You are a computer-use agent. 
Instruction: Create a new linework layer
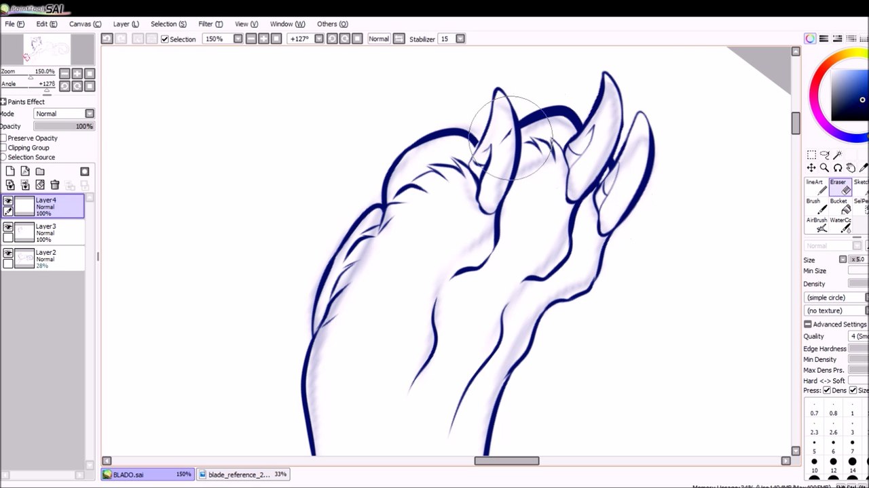(x=25, y=171)
